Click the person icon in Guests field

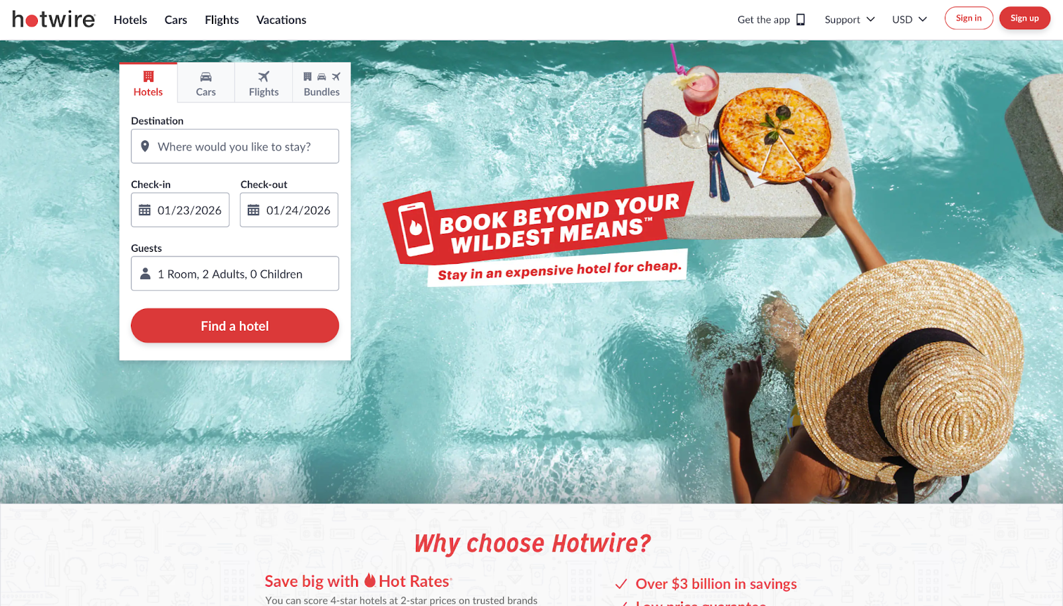145,274
